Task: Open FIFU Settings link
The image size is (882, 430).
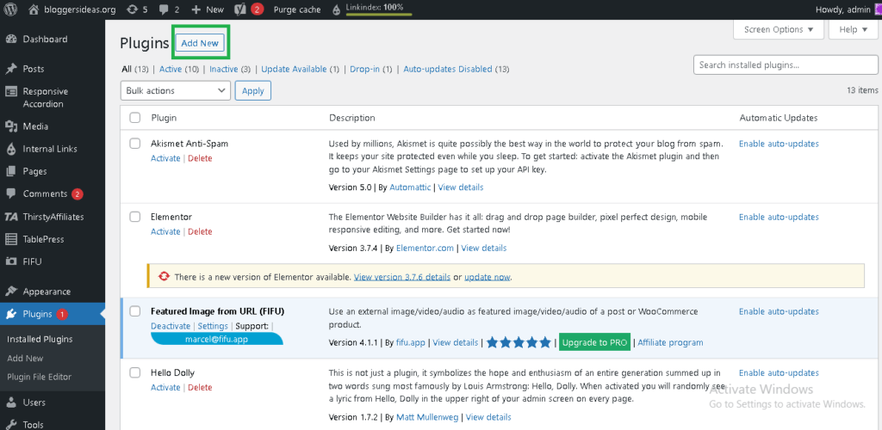Action: [213, 326]
